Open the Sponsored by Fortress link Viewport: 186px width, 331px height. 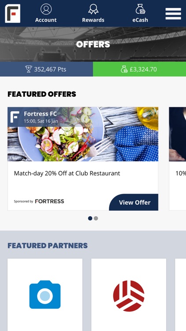click(x=39, y=201)
